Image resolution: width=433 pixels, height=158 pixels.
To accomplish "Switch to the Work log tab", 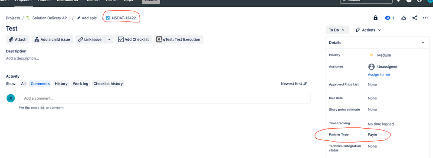I will tap(80, 84).
